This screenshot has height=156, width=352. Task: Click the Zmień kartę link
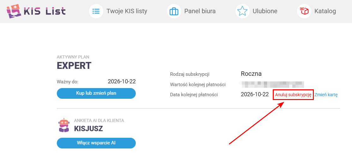click(x=326, y=95)
